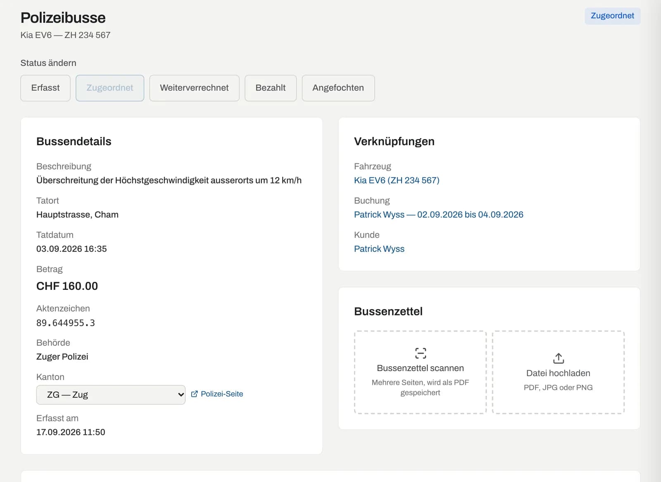Viewport: 661px width, 482px height.
Task: Click the description about Höchstgeschwindigkeit ausserorts
Action: pyautogui.click(x=169, y=180)
